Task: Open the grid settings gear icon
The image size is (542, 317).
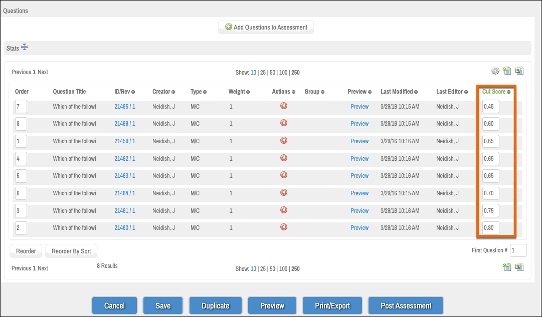Action: click(495, 71)
